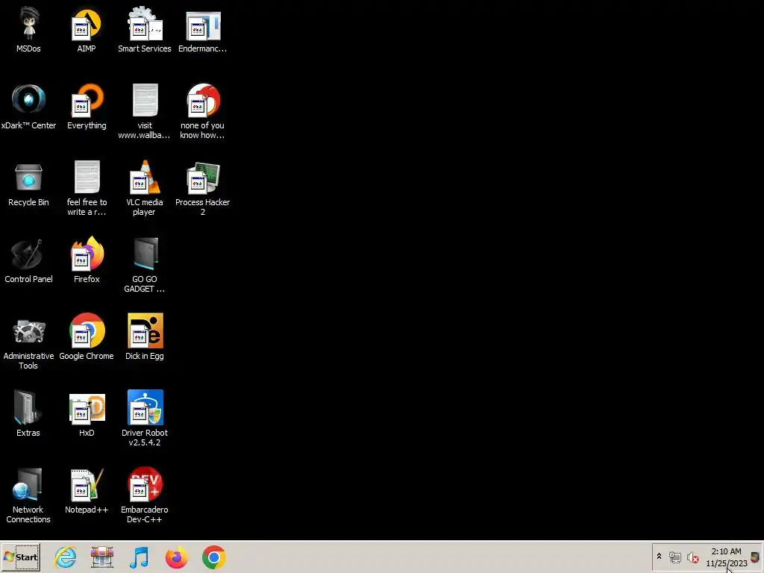This screenshot has width=764, height=573.
Task: Open the music note player on taskbar
Action: 140,557
